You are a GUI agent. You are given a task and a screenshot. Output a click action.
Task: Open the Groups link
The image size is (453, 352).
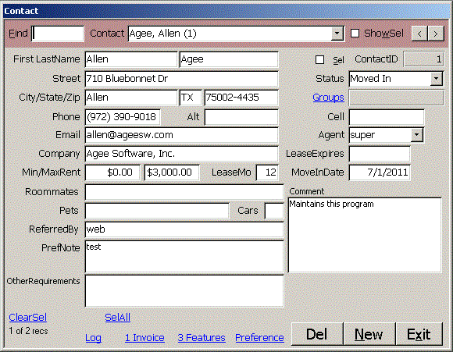click(328, 98)
